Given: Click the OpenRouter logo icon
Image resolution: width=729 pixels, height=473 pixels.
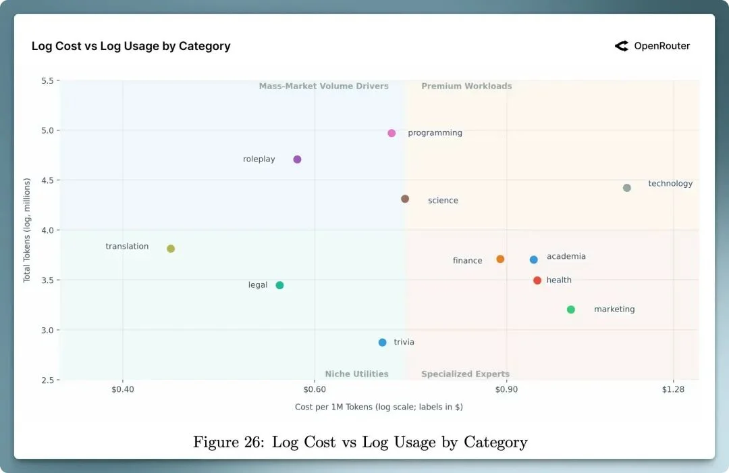Looking at the screenshot, I should click(621, 46).
